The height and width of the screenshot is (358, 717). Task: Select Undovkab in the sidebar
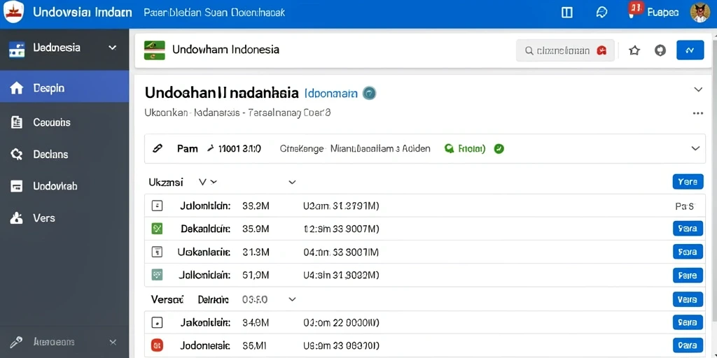(x=64, y=186)
